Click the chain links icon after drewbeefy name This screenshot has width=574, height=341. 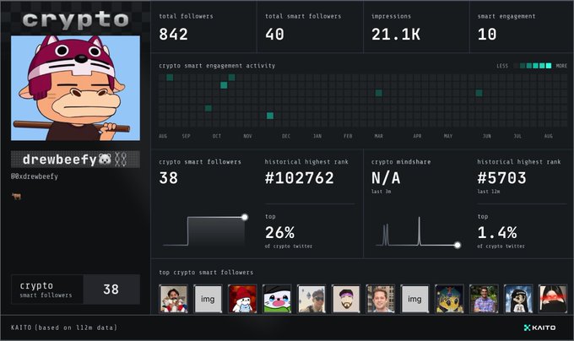point(121,160)
